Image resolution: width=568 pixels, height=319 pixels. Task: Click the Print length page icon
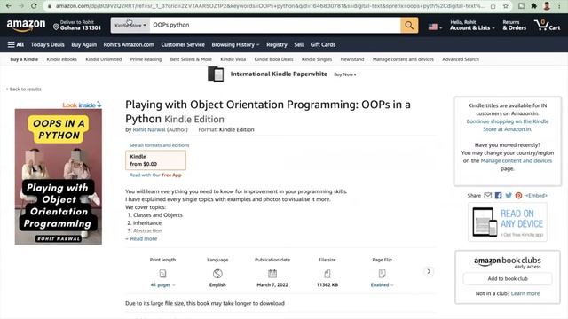[162, 274]
